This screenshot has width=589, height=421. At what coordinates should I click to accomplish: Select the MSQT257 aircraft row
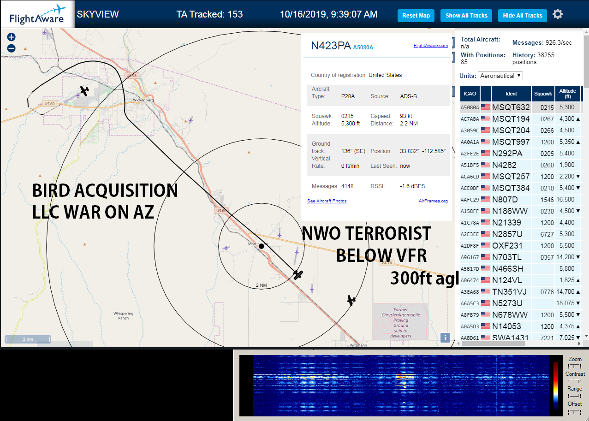pos(521,177)
